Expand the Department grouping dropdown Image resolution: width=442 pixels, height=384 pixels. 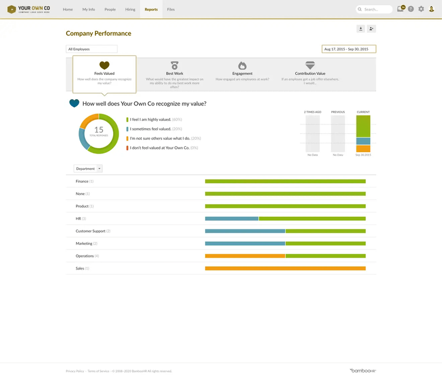click(x=88, y=169)
